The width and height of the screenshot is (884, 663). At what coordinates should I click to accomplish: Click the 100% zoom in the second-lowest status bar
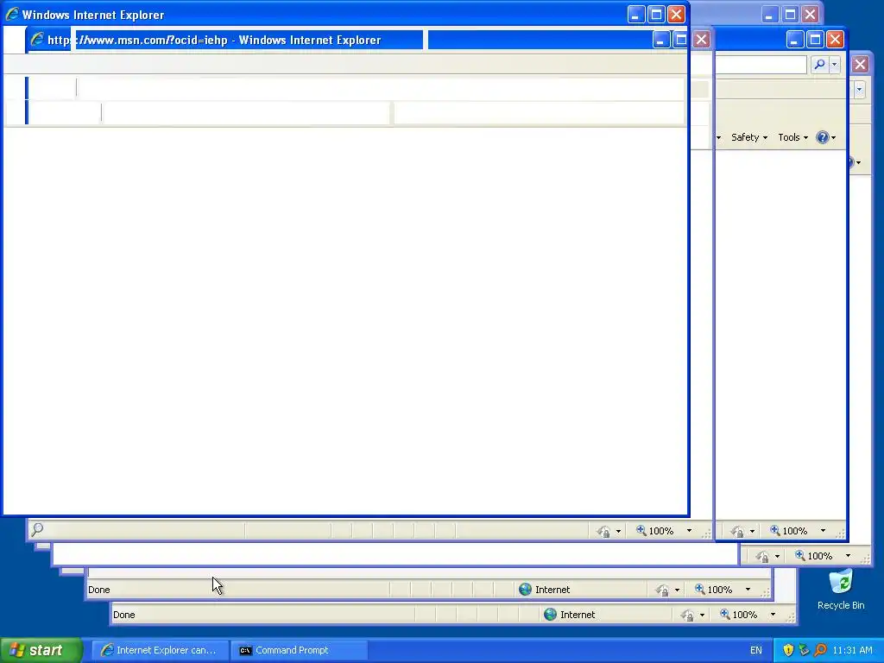pyautogui.click(x=714, y=589)
